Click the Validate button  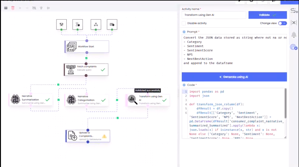pos(267,15)
